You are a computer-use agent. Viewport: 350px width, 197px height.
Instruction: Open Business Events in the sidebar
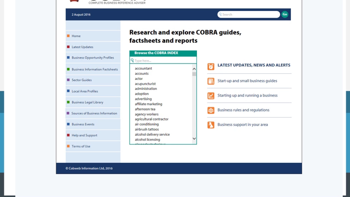click(x=93, y=124)
